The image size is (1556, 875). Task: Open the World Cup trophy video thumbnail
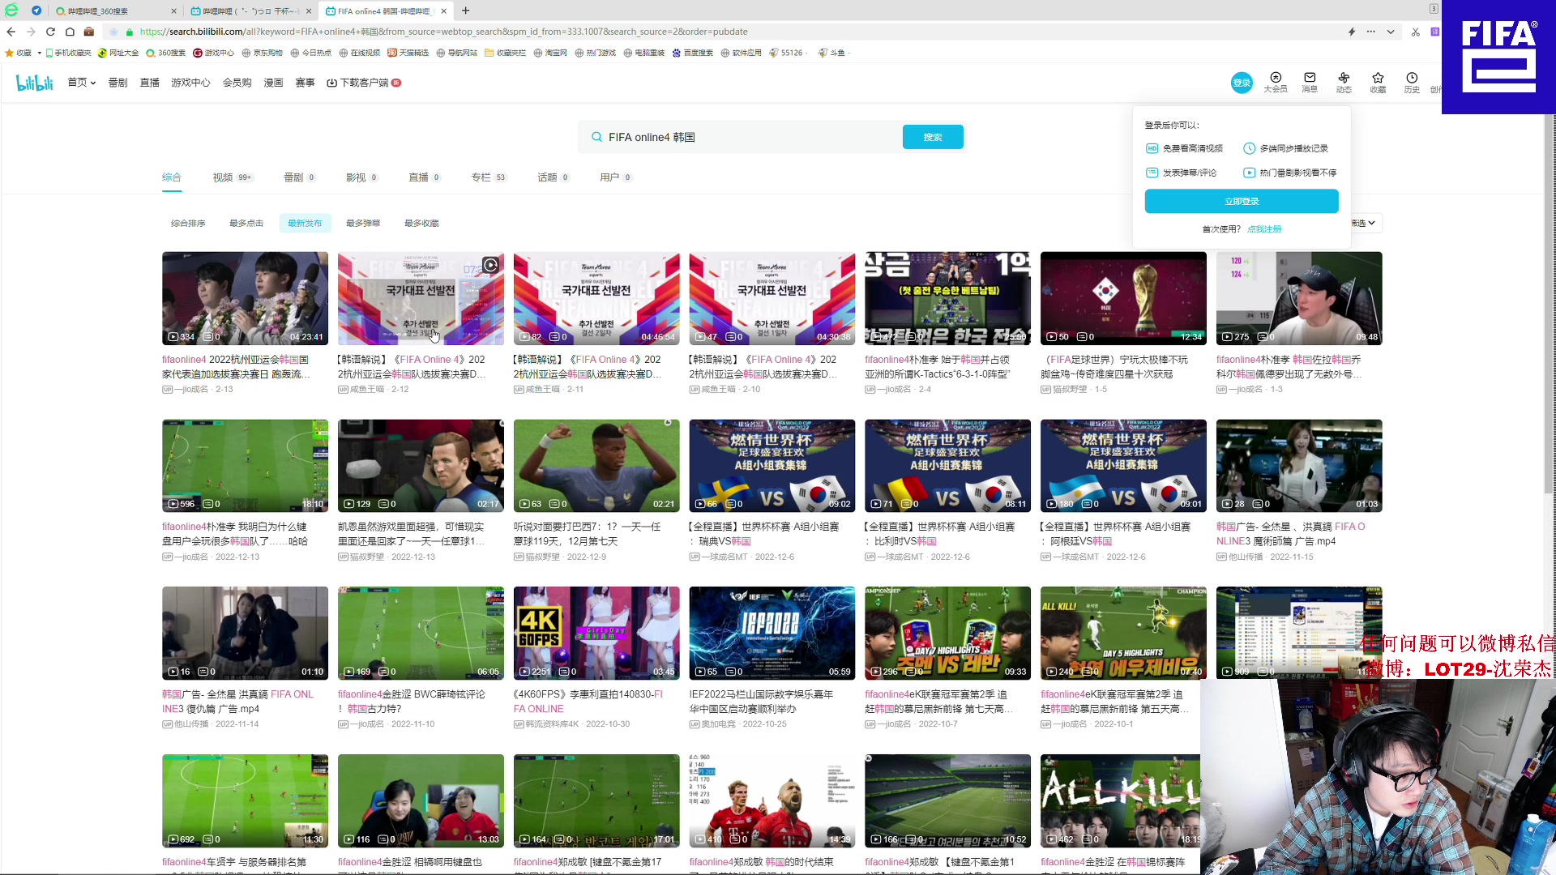(1123, 297)
